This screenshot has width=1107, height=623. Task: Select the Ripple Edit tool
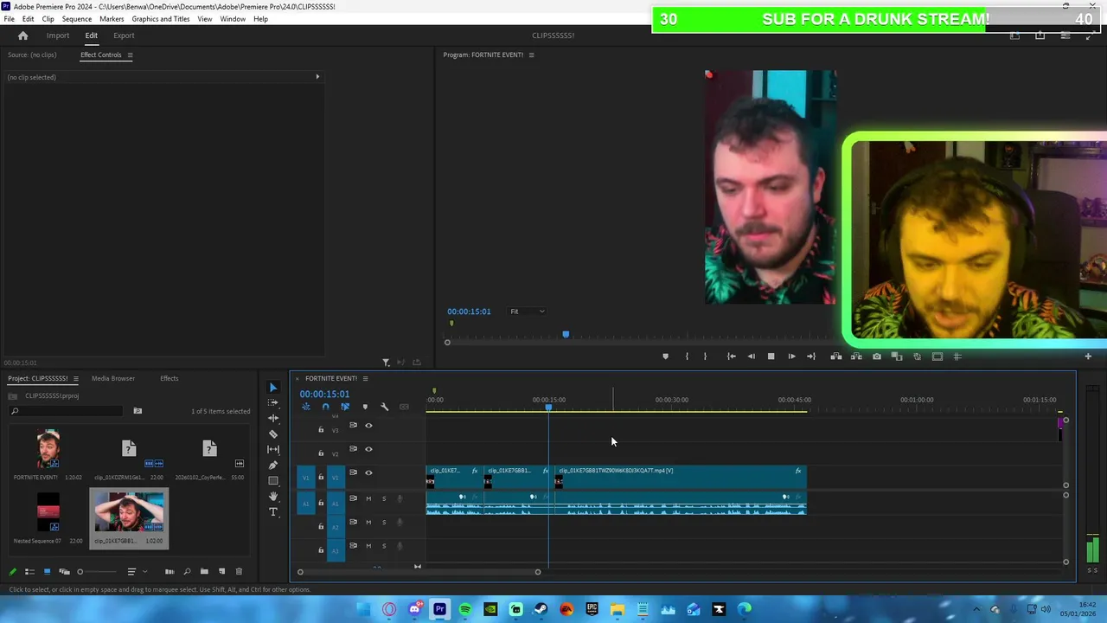pyautogui.click(x=273, y=418)
